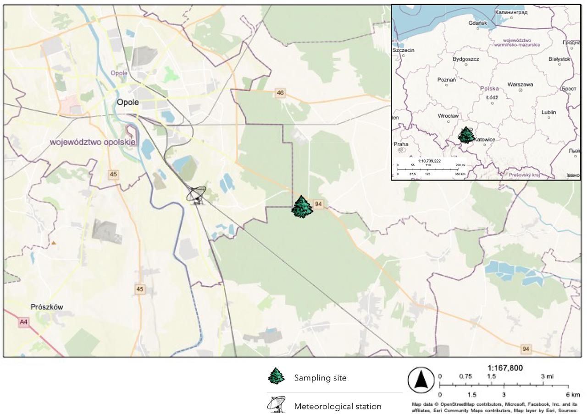This screenshot has width=587, height=414.
Task: Click the Meteorological station legend text
Action: 338,406
